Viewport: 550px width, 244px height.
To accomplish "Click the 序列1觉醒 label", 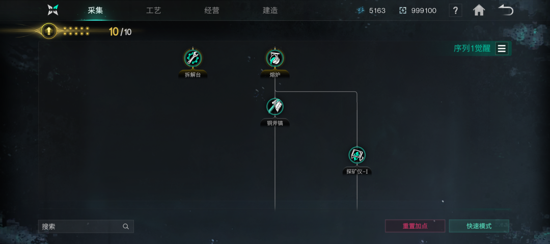I will point(472,48).
